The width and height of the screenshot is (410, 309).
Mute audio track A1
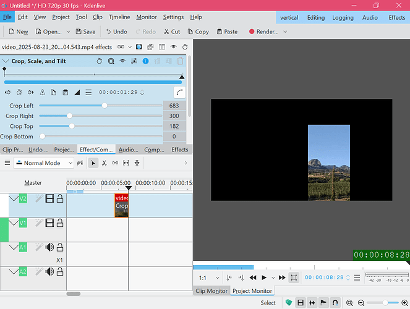pyautogui.click(x=49, y=248)
